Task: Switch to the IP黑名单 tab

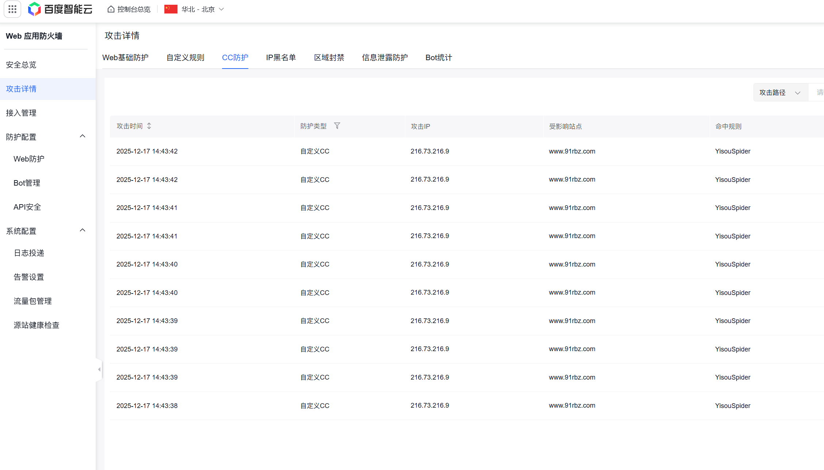Action: click(x=281, y=58)
